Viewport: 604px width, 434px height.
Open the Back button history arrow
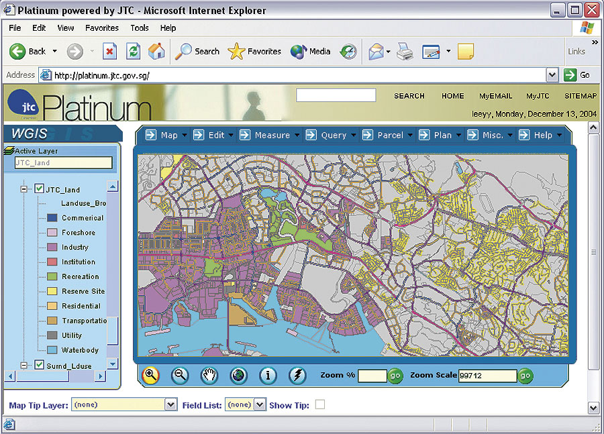coord(55,51)
